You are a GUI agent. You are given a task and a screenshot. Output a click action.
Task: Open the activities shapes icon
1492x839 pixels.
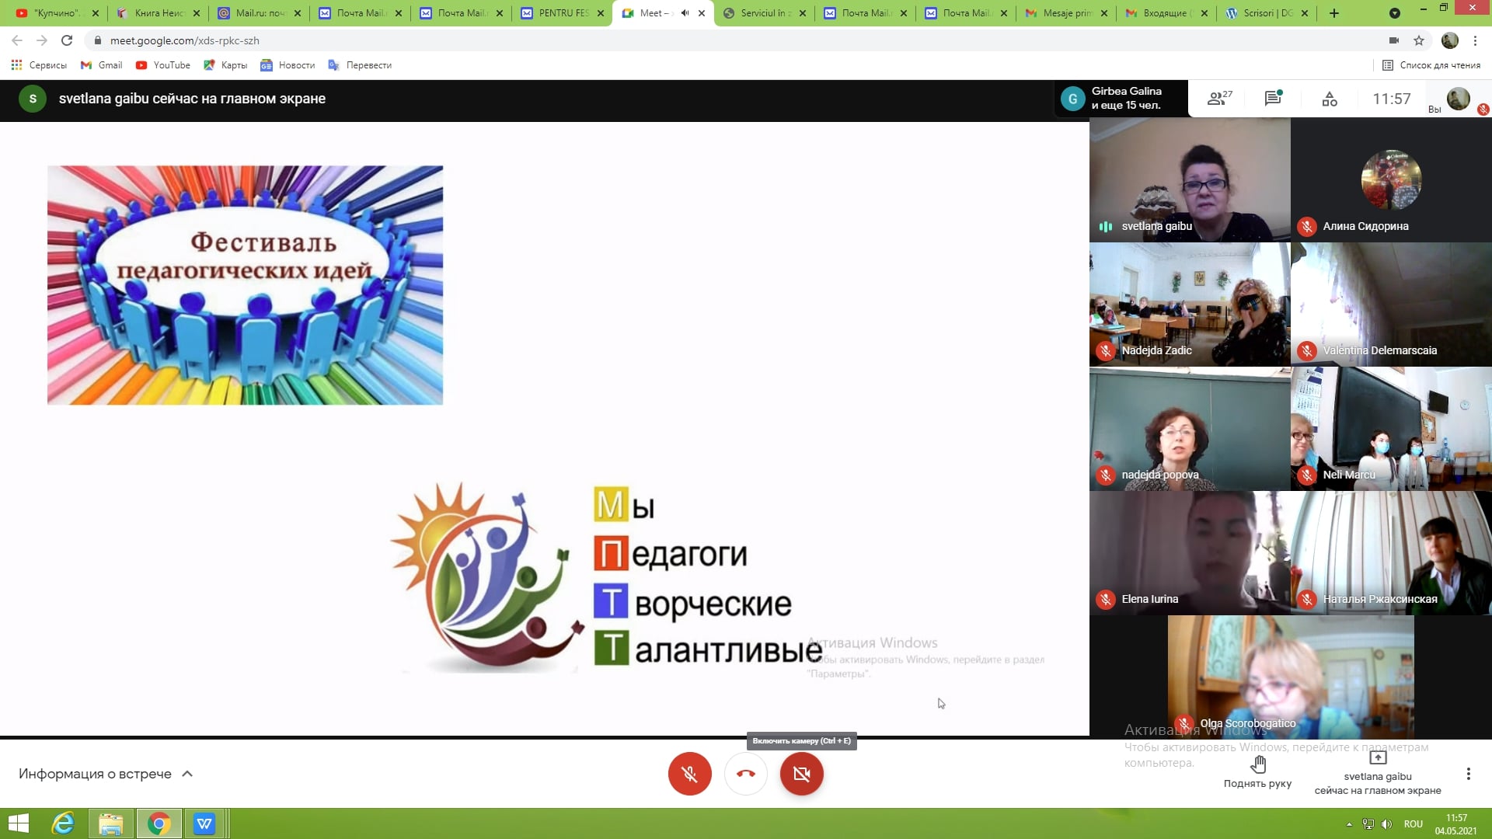[x=1330, y=99]
